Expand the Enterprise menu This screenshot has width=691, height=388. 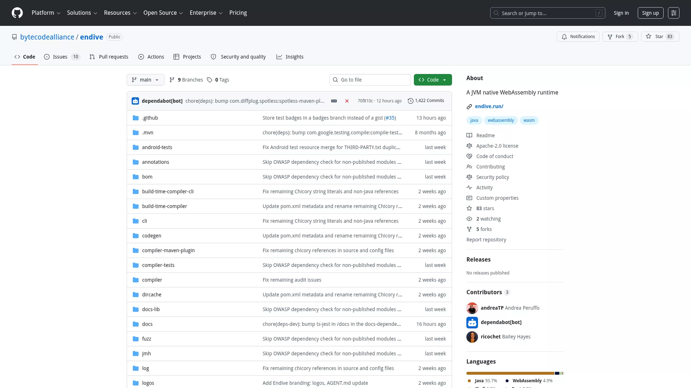point(206,13)
